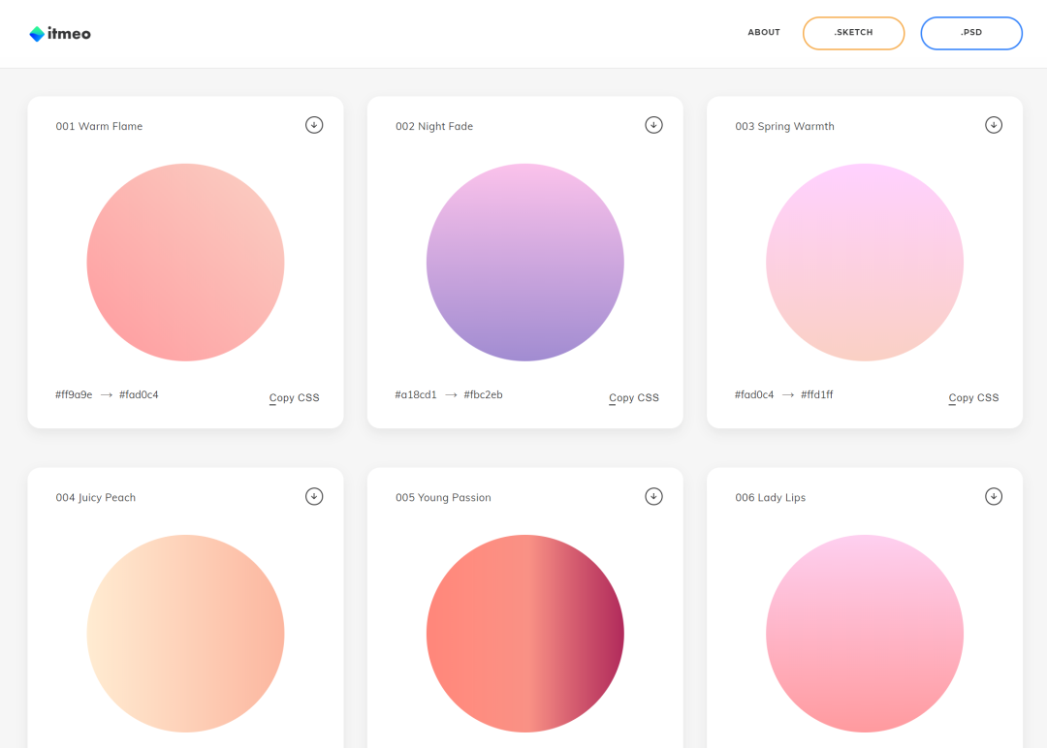Download the Spring Warmth gradient
1047x748 pixels.
coord(994,125)
